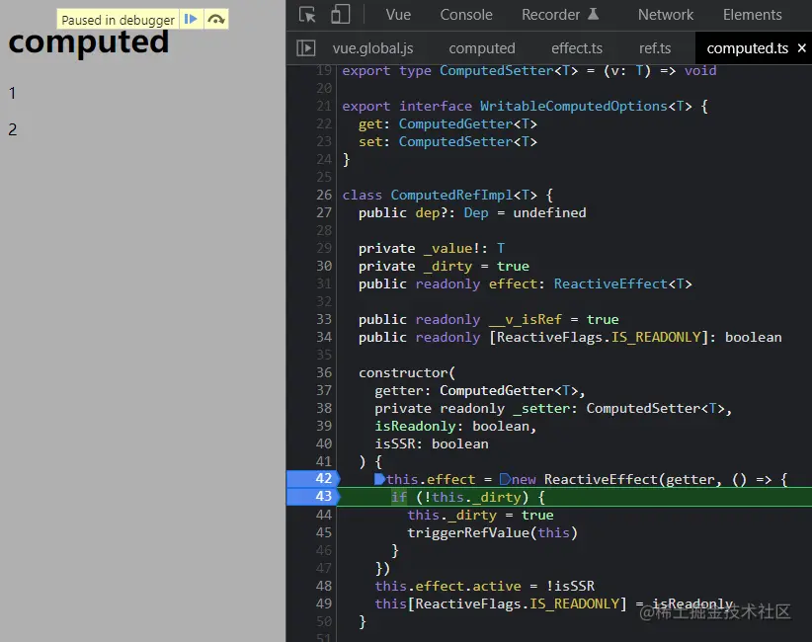
Task: Click the page heading 'computed'
Action: (89, 42)
